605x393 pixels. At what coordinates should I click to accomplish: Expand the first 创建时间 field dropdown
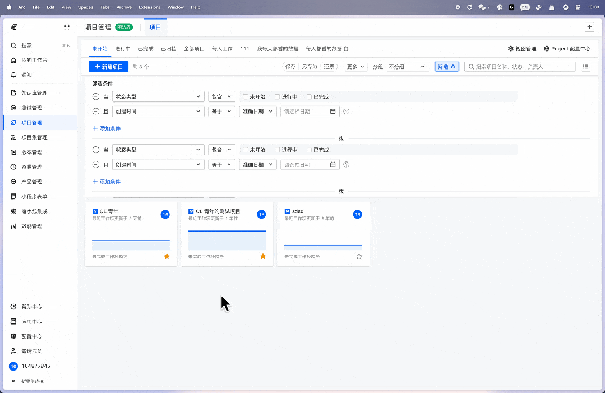[158, 112]
